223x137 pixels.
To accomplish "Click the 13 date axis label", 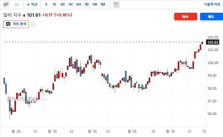I will tap(108, 131).
